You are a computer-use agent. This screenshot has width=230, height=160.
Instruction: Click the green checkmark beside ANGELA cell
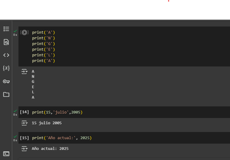tap(15, 31)
